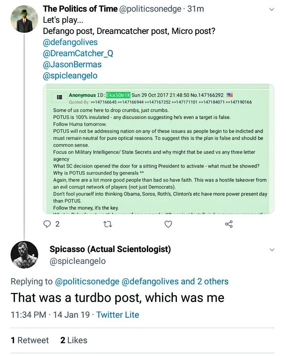Viewport: 286px width, 356px height.
Task: View the 2 Likes list
Action: tap(74, 340)
